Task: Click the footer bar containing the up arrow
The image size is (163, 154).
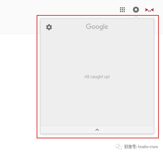Action: (x=97, y=130)
